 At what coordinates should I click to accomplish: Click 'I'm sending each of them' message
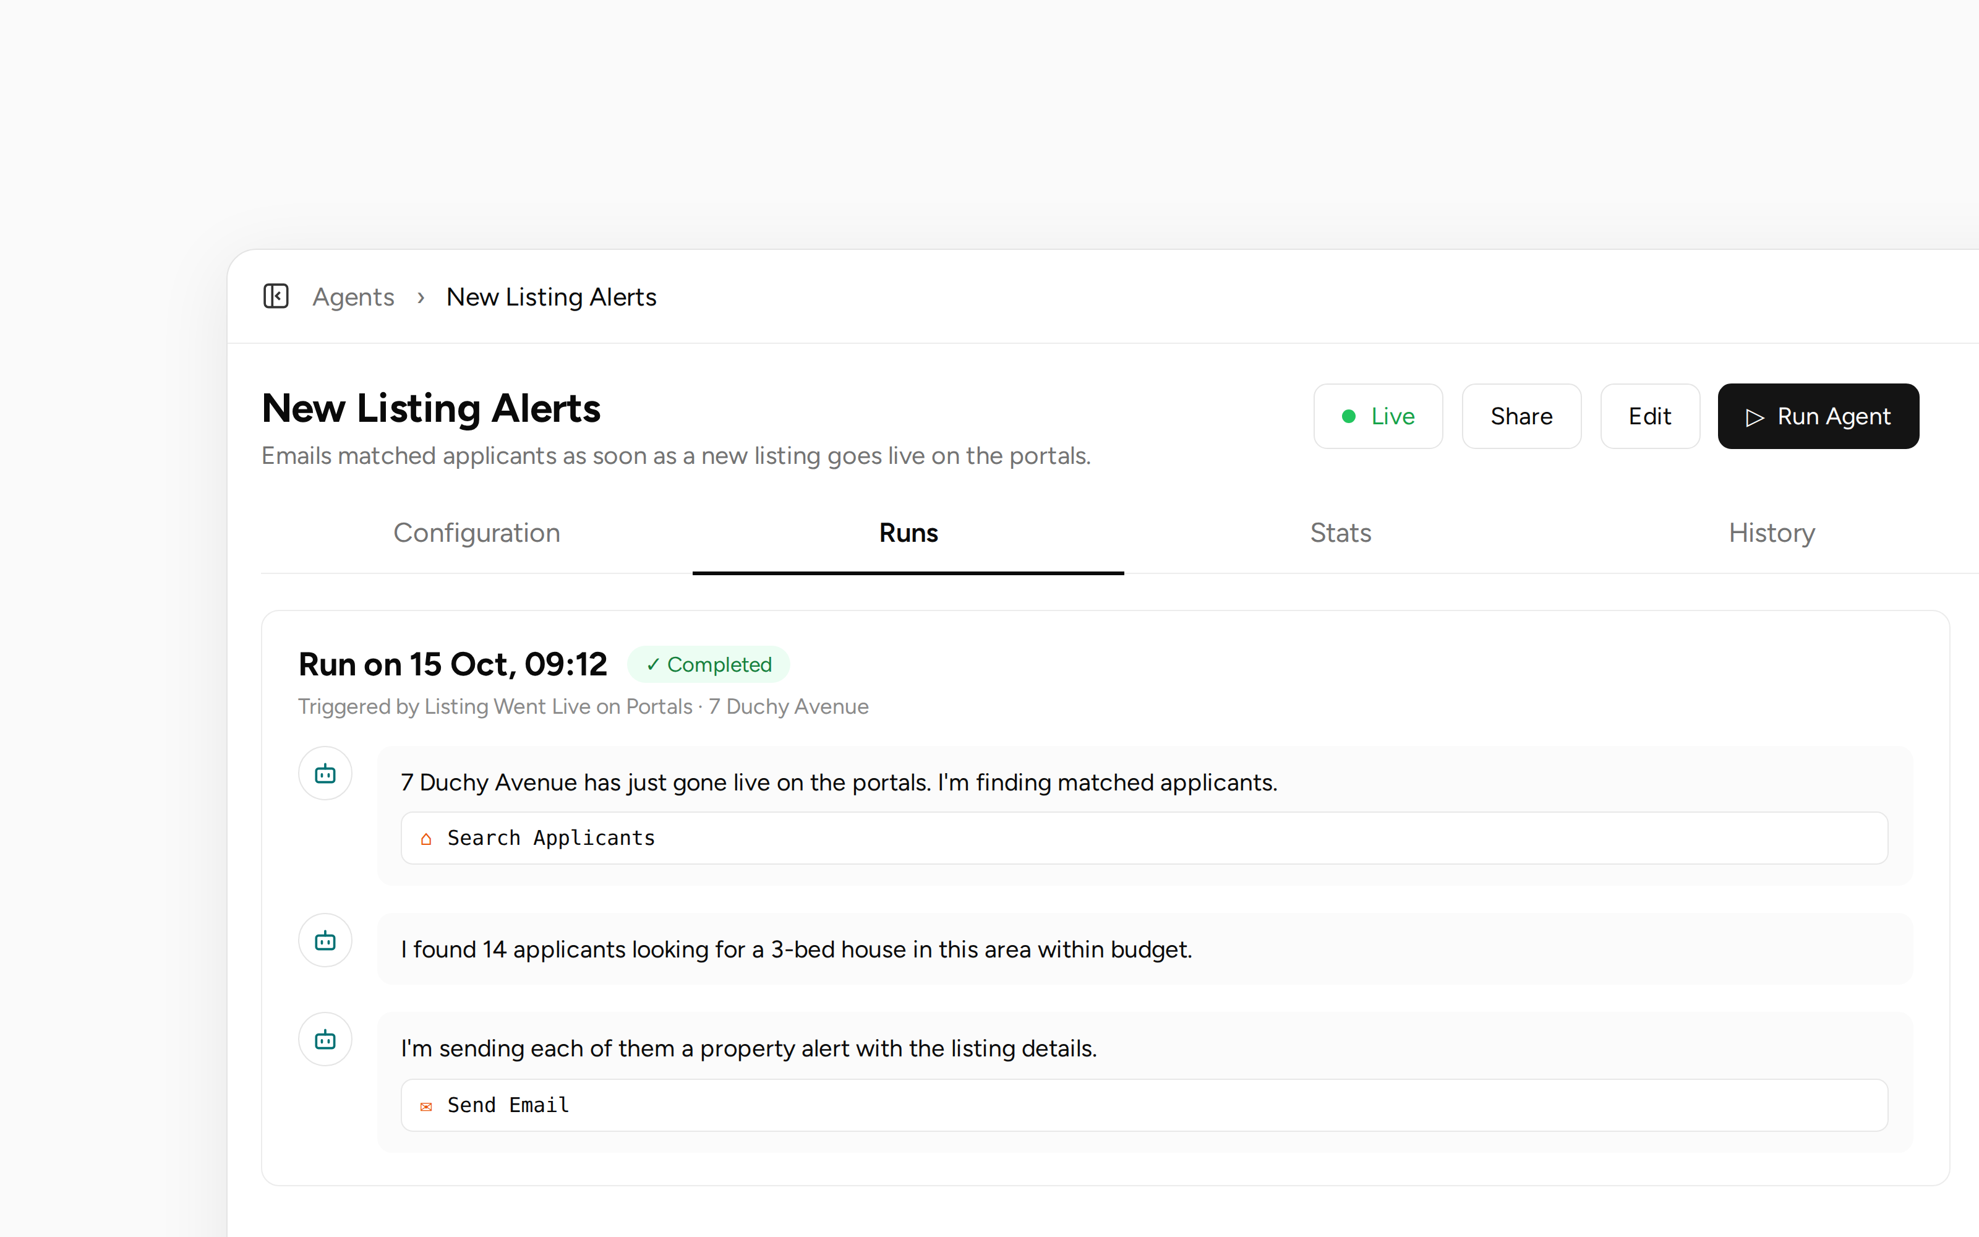click(748, 1048)
